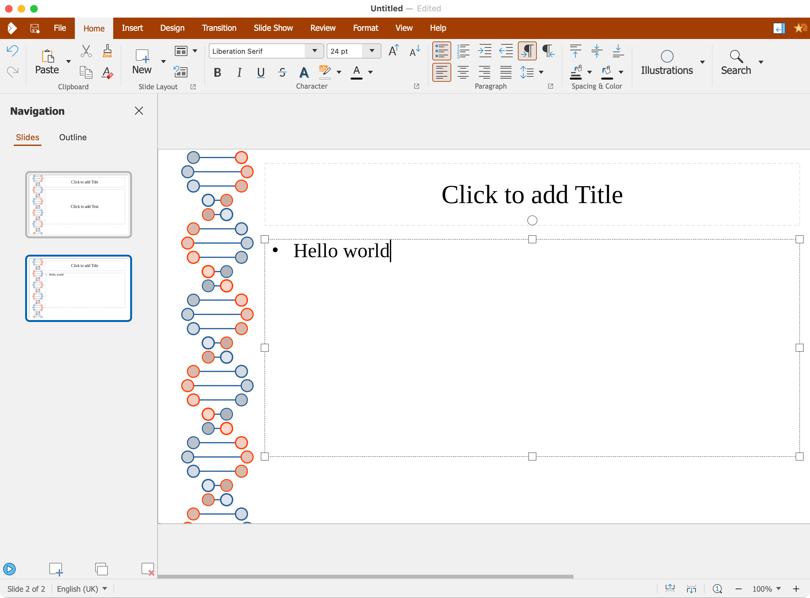Open the 24 pt font size dropdown

click(371, 51)
